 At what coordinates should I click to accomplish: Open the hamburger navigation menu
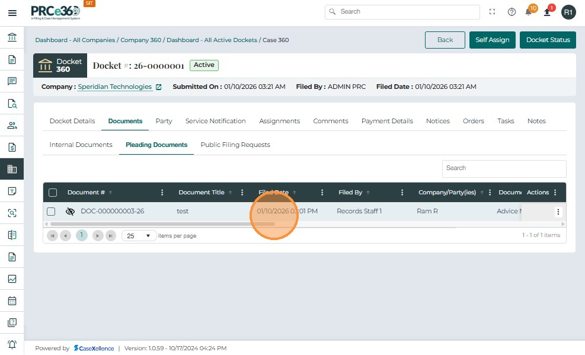pos(12,13)
